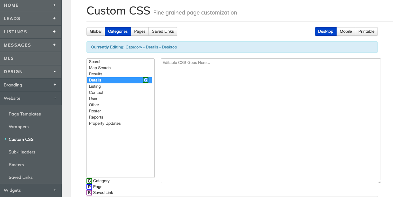Open Wrappers from the Website submenu
This screenshot has width=393, height=197.
[18, 127]
